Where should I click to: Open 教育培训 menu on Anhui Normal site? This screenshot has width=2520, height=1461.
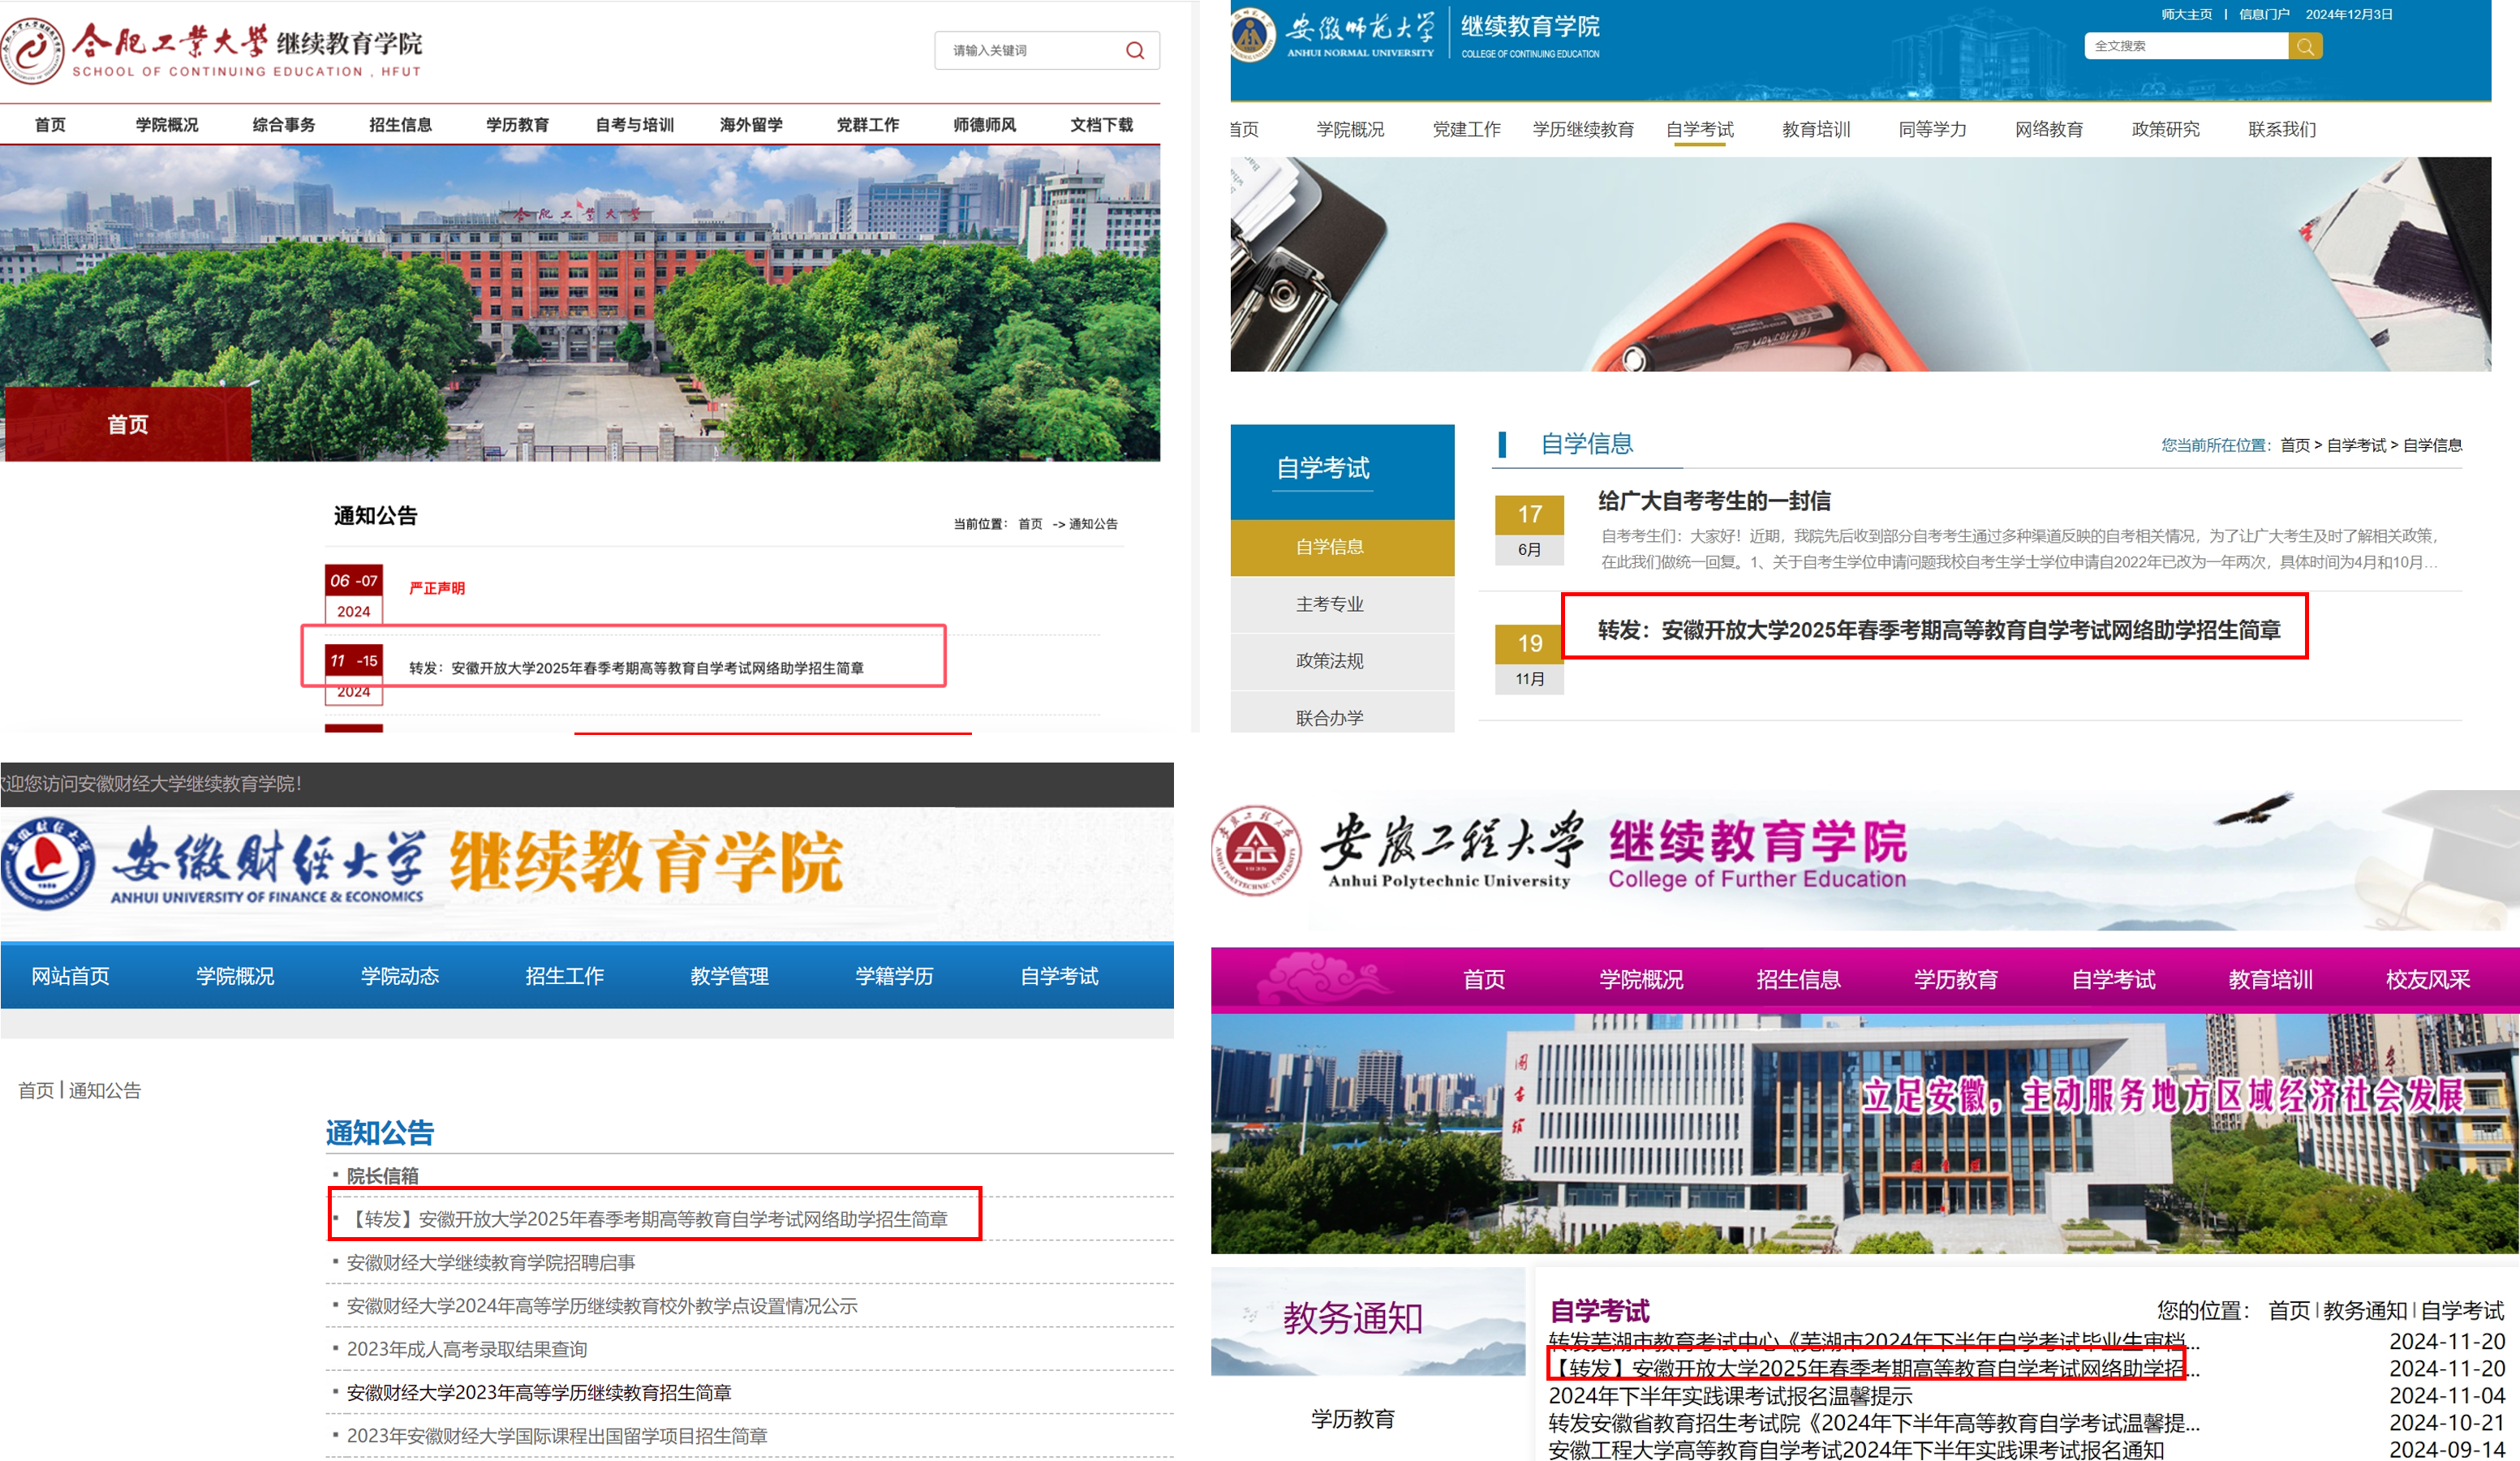click(x=1815, y=129)
